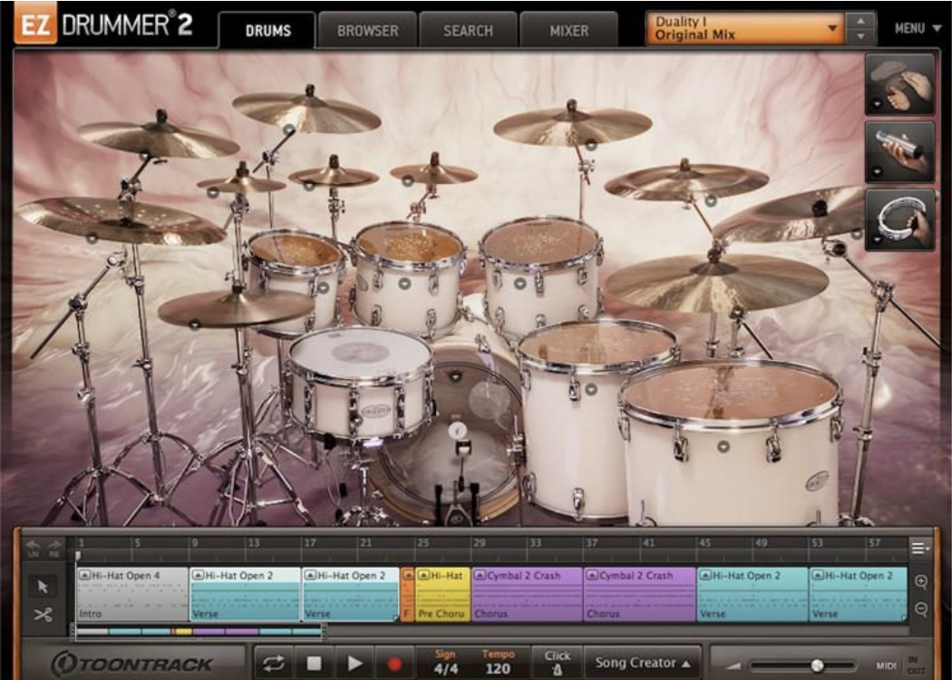
Task: Switch to the BROWSER tab
Action: click(368, 30)
